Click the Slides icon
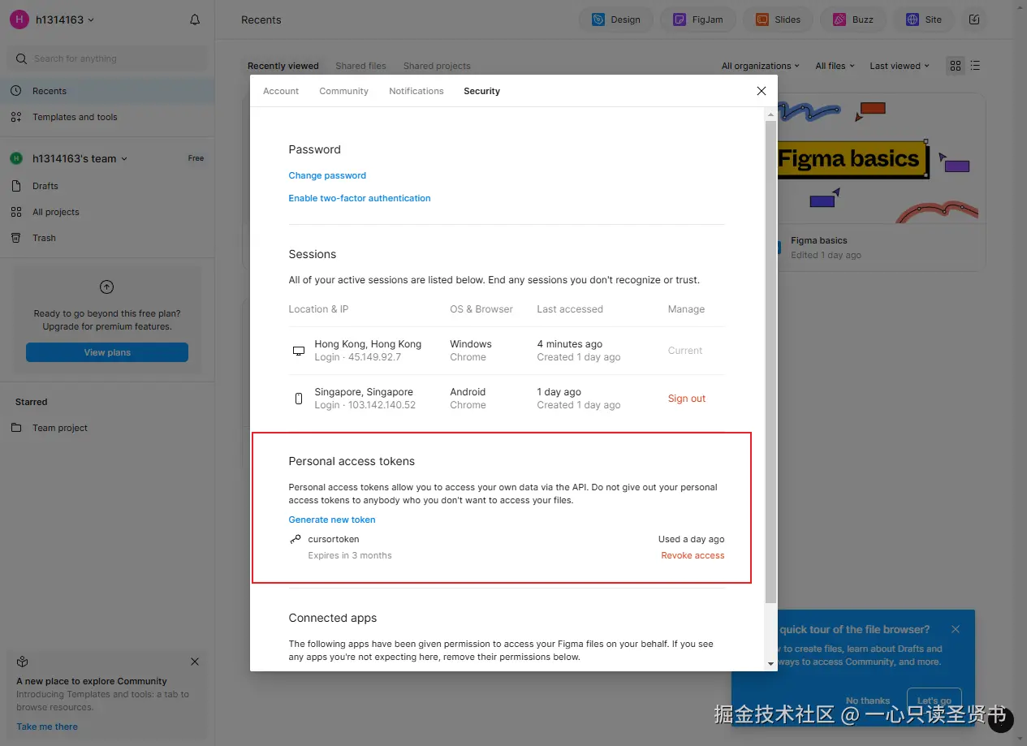 pyautogui.click(x=762, y=19)
